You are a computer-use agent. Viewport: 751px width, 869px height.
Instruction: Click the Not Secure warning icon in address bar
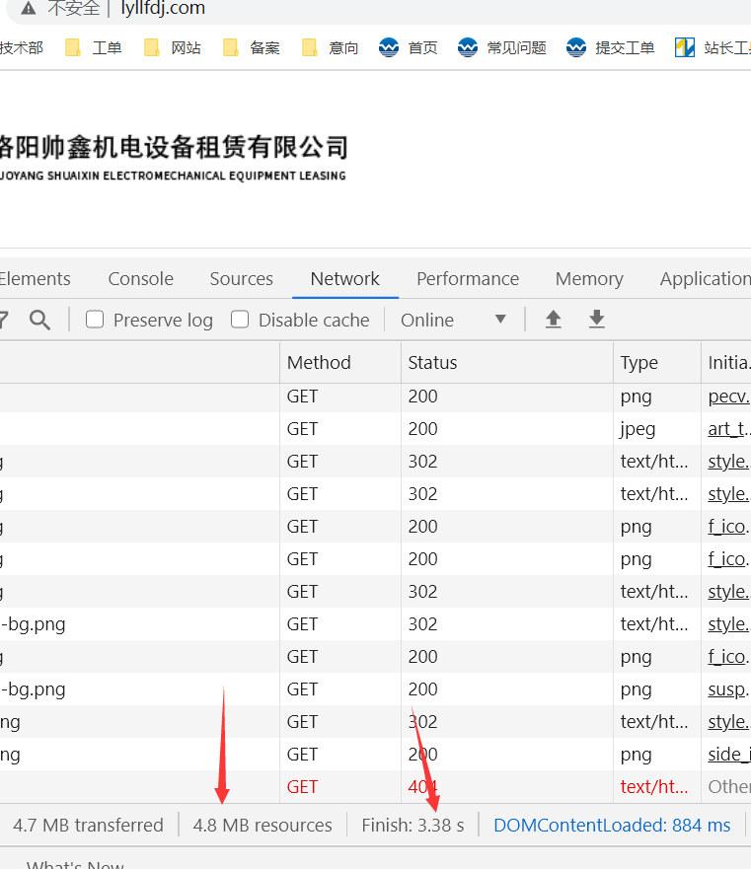click(29, 9)
